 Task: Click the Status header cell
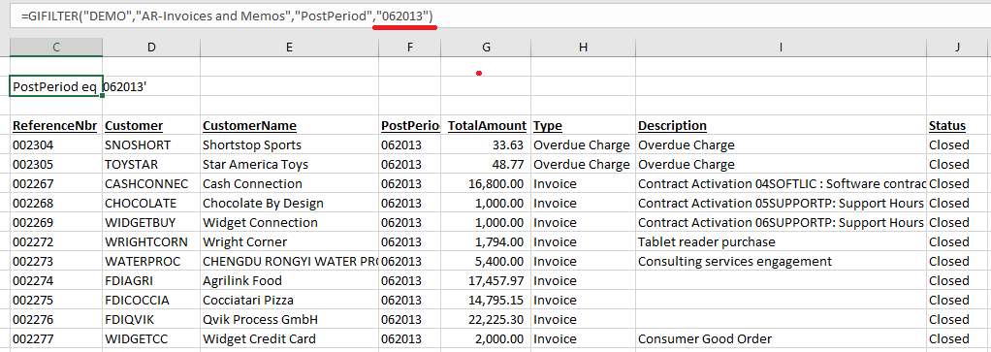pyautogui.click(x=958, y=125)
